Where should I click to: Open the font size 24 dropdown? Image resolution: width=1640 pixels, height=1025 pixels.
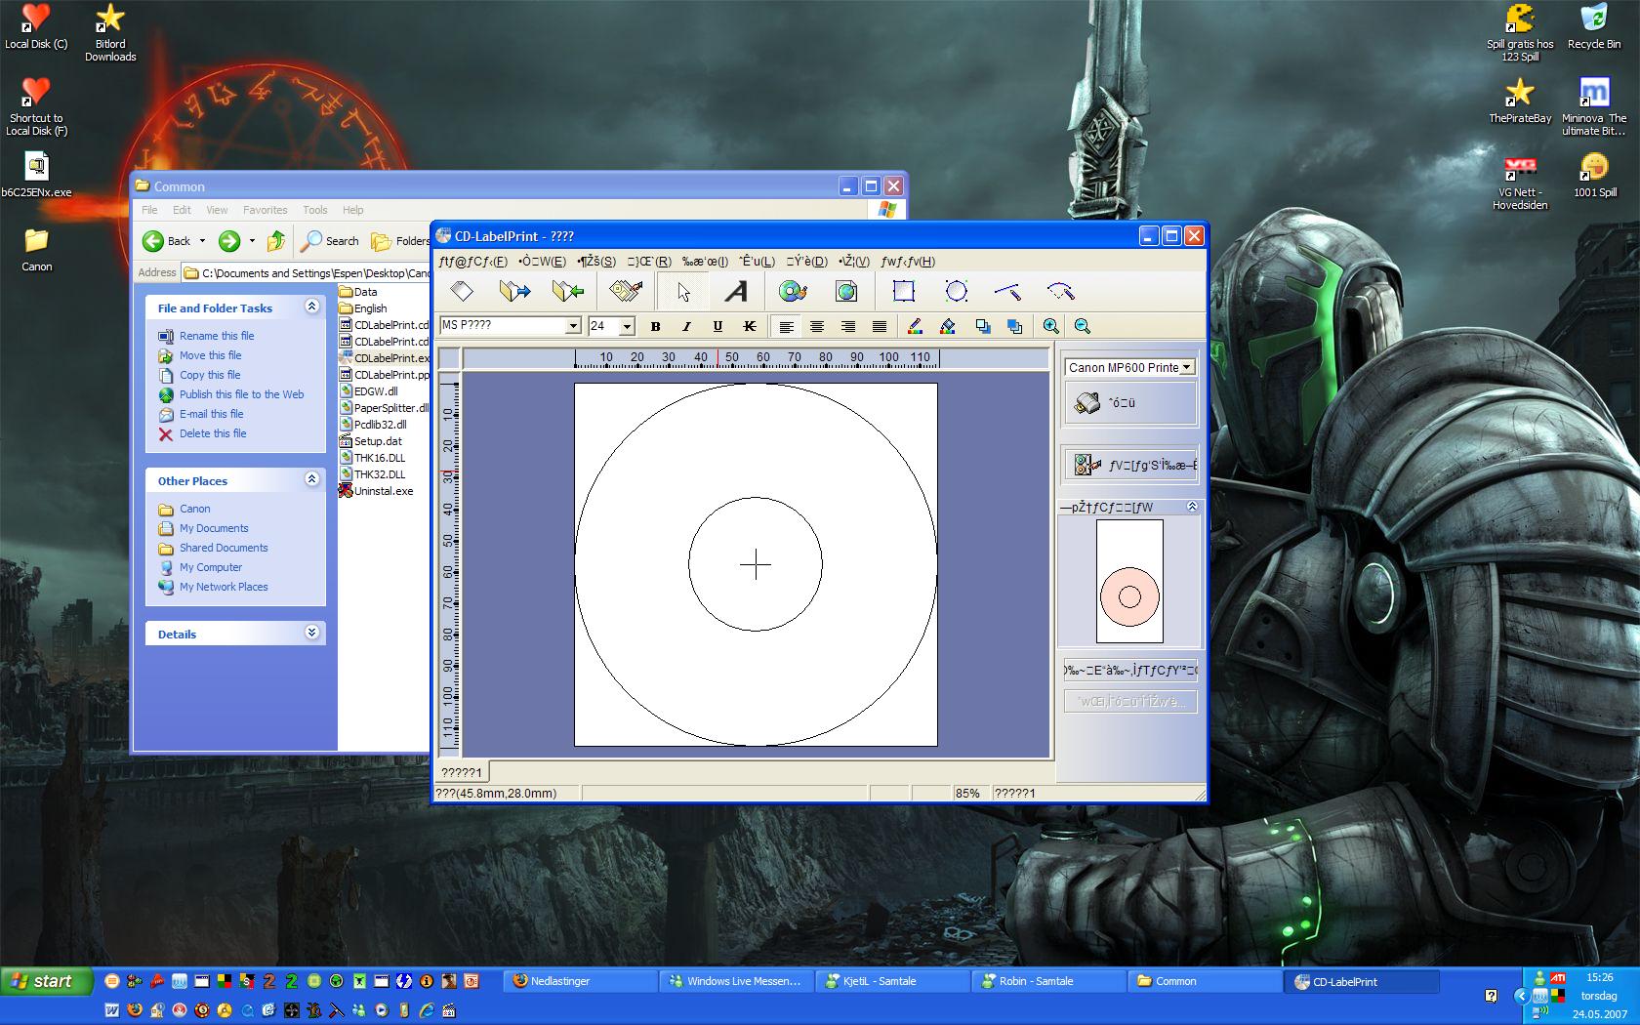(627, 326)
